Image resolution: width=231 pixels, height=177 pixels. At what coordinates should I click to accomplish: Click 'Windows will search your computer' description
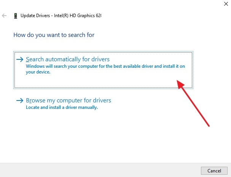pos(105,69)
